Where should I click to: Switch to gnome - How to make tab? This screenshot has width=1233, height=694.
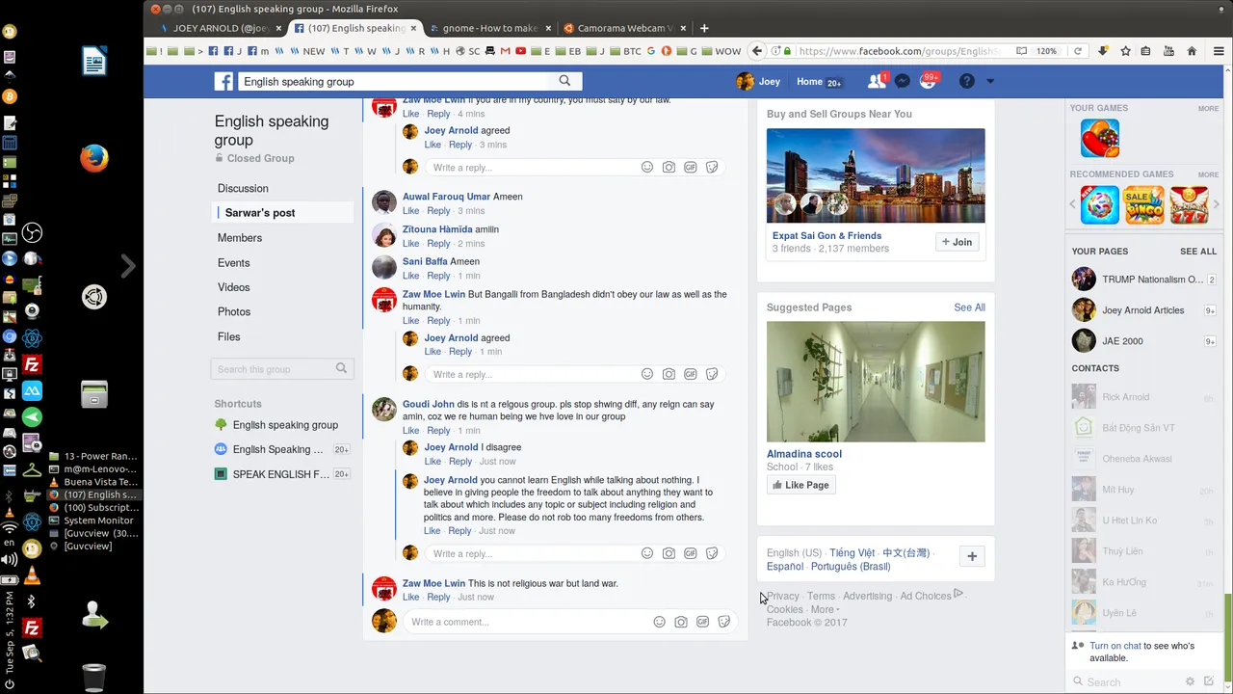pyautogui.click(x=491, y=28)
